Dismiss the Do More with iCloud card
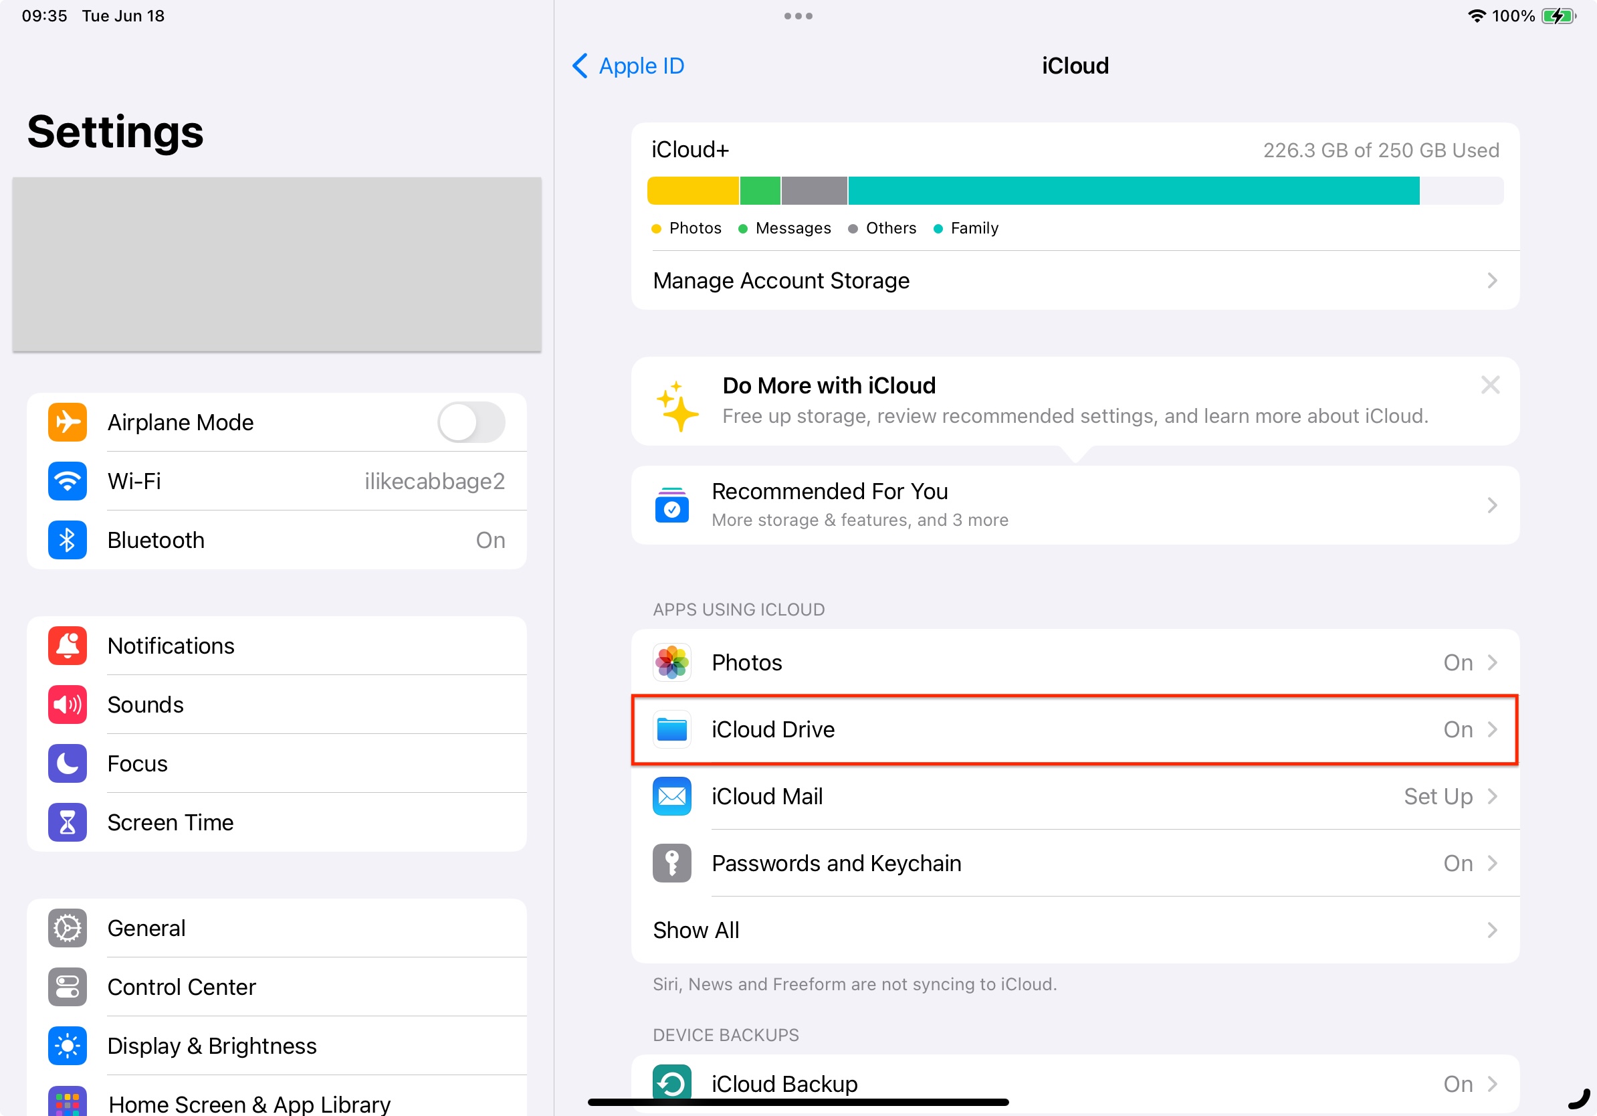The image size is (1597, 1116). coord(1490,385)
